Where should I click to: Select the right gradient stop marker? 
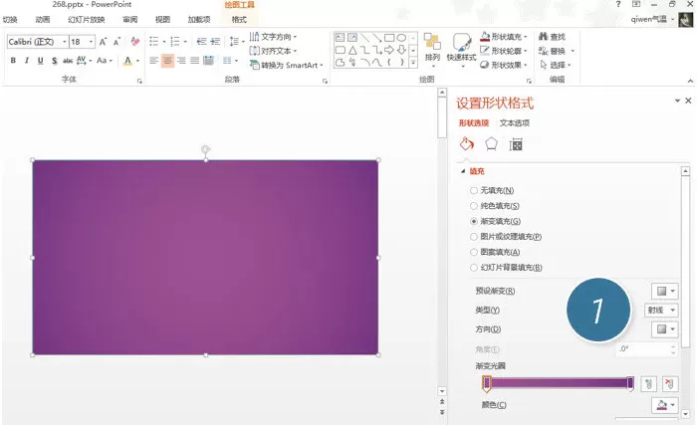(630, 383)
